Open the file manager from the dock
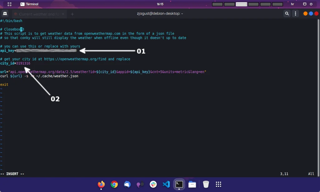 click(192, 184)
